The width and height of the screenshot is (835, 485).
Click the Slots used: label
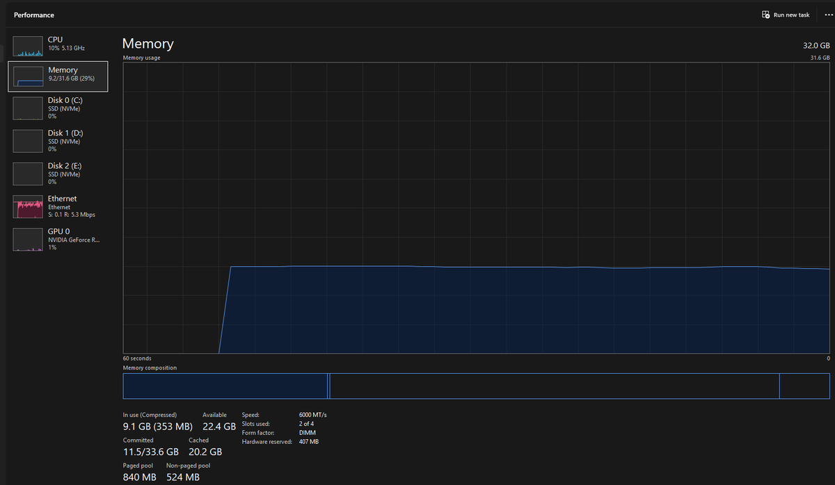point(255,424)
